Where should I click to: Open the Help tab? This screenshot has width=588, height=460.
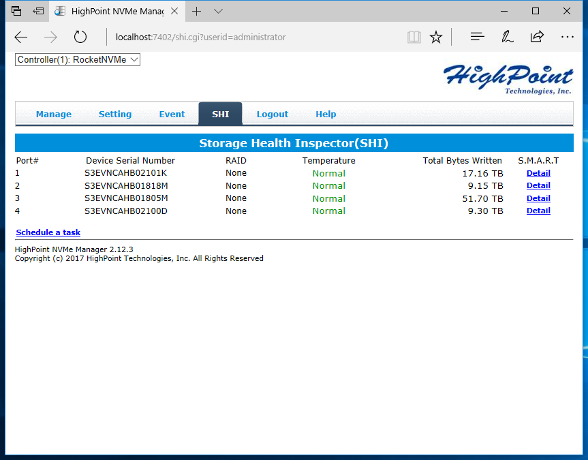pos(326,114)
